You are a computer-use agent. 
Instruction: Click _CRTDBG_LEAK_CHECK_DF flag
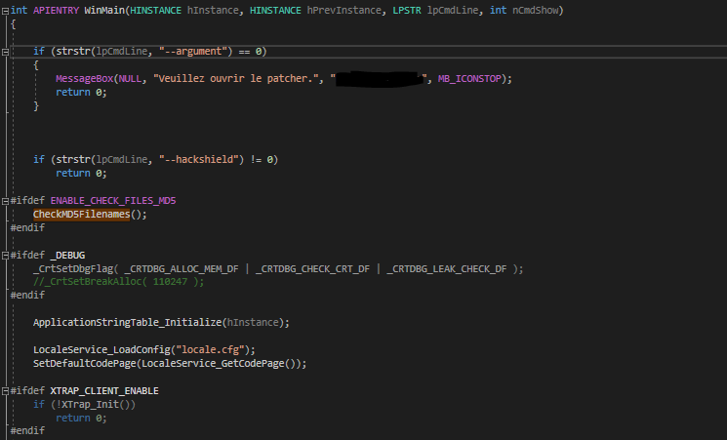point(447,269)
